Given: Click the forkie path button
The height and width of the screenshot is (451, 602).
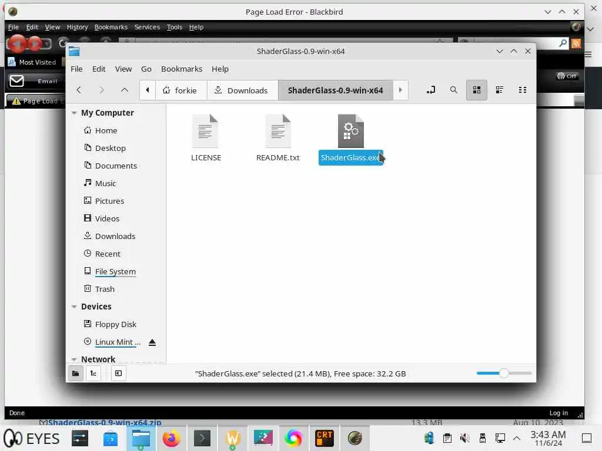Looking at the screenshot, I should tap(181, 90).
